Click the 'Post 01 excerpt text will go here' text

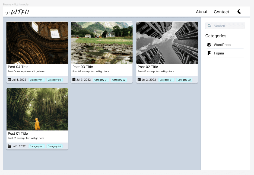click(x=26, y=138)
